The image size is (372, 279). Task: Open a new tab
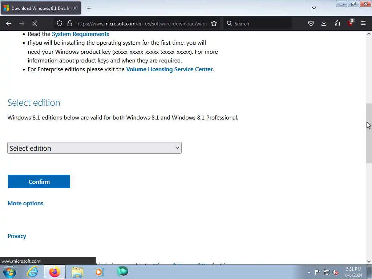click(89, 8)
